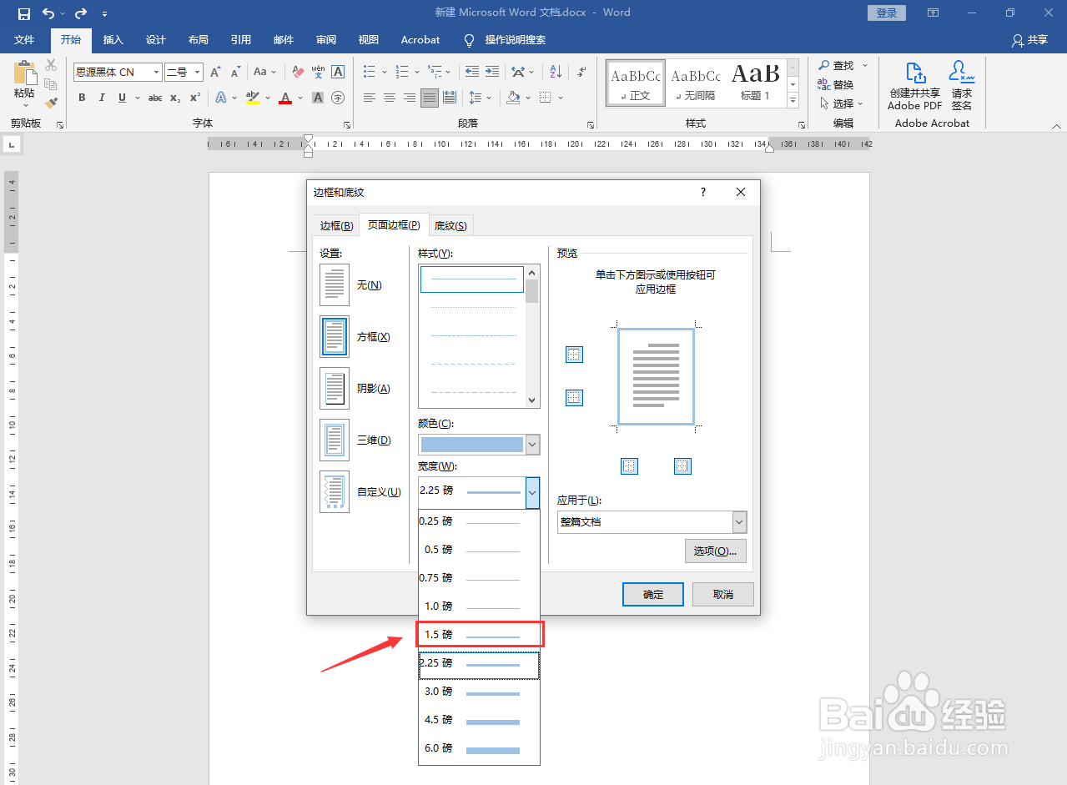Open the font name dropdown 思源黑体 CN
Screen dimensions: 1067x785
click(156, 73)
